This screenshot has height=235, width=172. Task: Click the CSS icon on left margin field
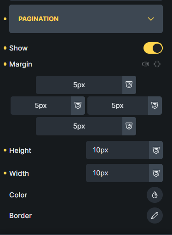pyautogui.click(x=78, y=106)
